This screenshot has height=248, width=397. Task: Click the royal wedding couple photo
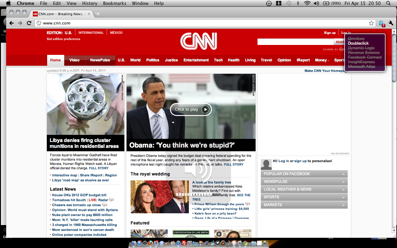coord(160,197)
